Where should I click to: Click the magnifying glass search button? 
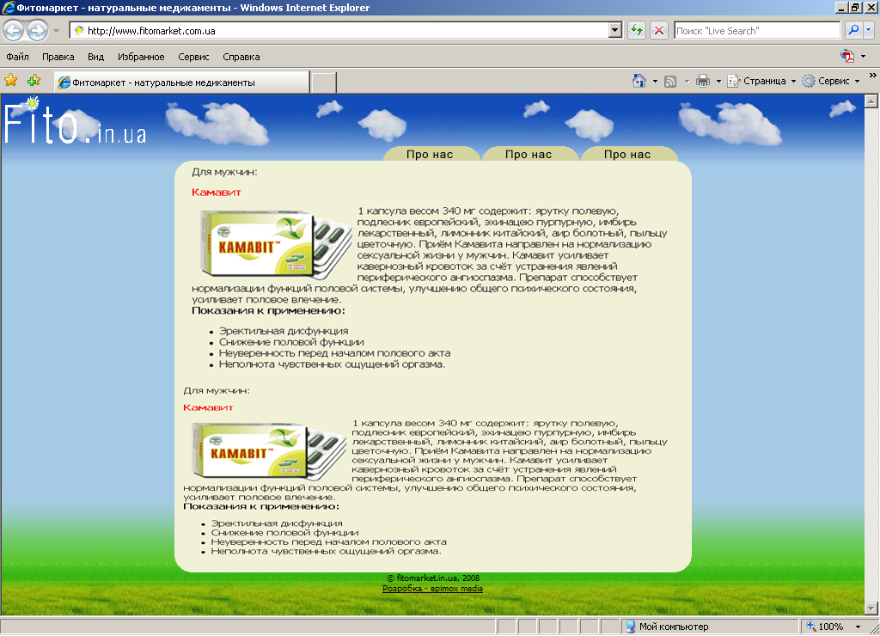[853, 30]
